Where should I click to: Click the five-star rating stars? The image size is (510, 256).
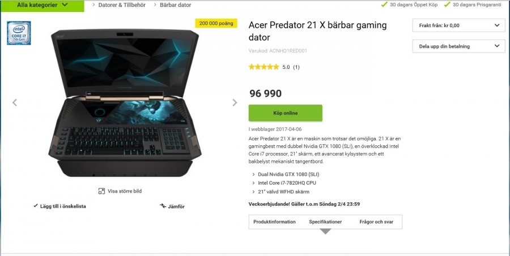tap(263, 67)
